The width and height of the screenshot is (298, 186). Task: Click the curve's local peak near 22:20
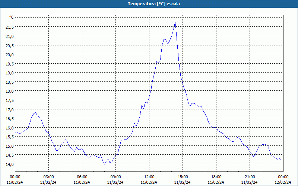pos(264,144)
